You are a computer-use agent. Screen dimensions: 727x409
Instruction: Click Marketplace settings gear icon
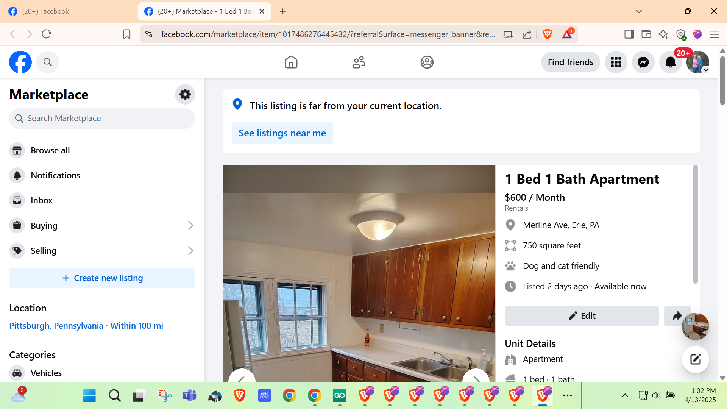click(x=185, y=94)
